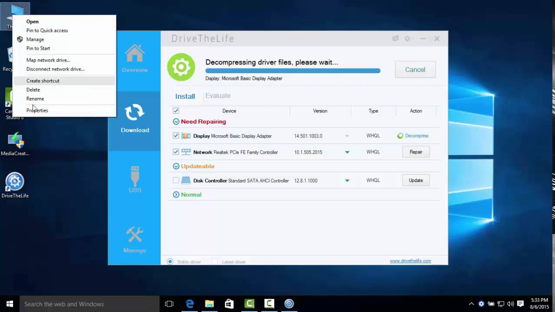This screenshot has width=555, height=312.
Task: Click the taskbar search box
Action: [90, 304]
